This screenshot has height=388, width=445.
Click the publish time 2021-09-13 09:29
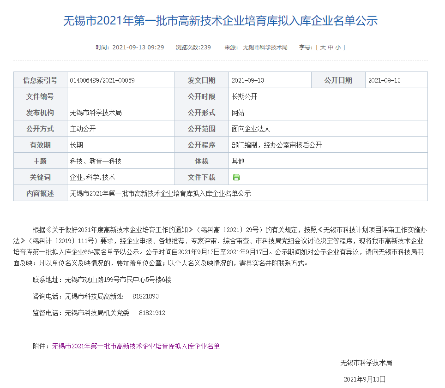(x=138, y=47)
